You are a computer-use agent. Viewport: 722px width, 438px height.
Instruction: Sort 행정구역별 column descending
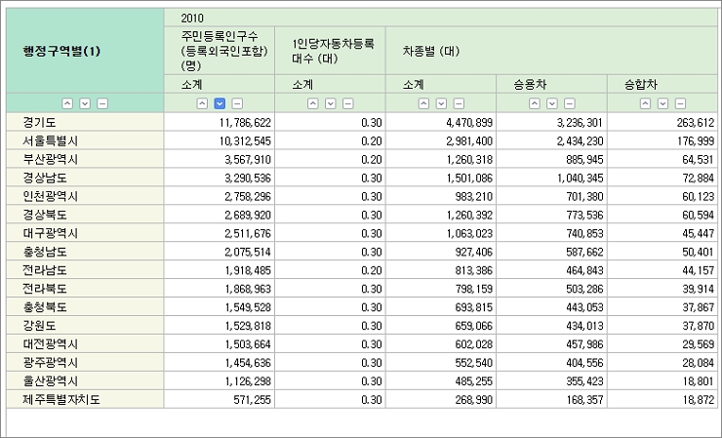coord(85,103)
